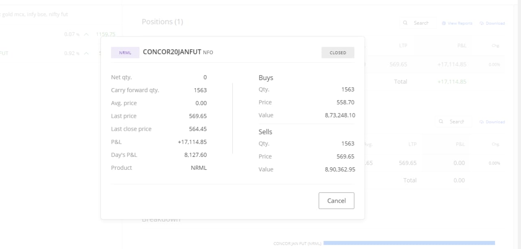521x249 pixels.
Task: Open the View Reports link
Action: pos(457,24)
